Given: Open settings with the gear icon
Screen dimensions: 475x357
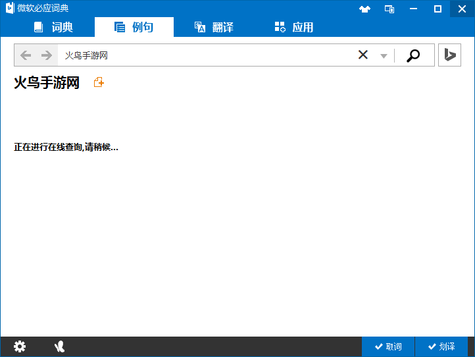Looking at the screenshot, I should tap(20, 346).
